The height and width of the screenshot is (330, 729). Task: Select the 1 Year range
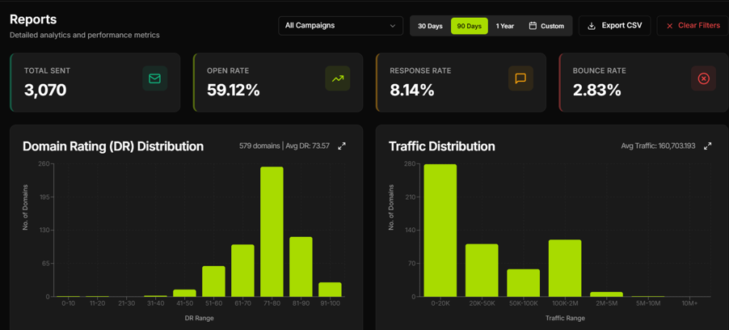[504, 26]
